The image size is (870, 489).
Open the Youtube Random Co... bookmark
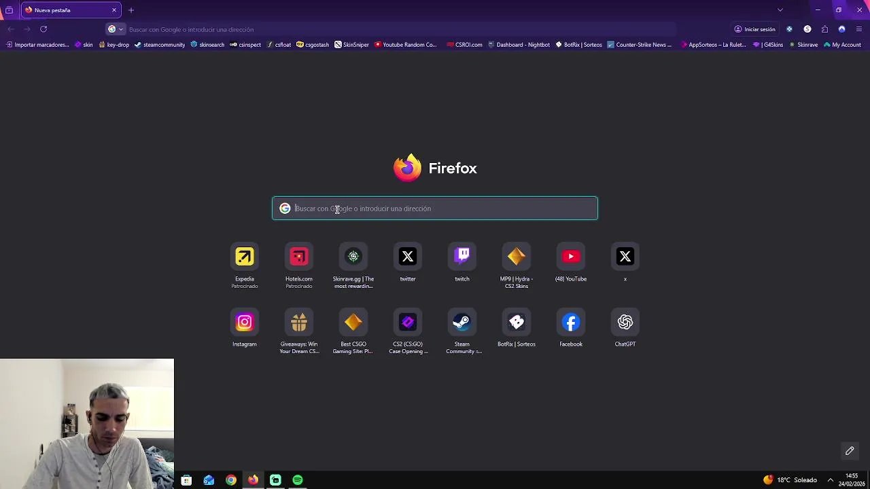(406, 45)
